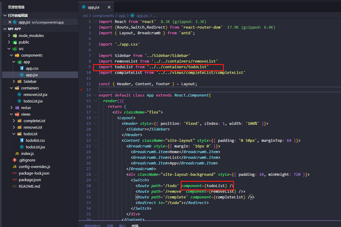Click the JS icon beside config-overrides.js

pos(15,167)
